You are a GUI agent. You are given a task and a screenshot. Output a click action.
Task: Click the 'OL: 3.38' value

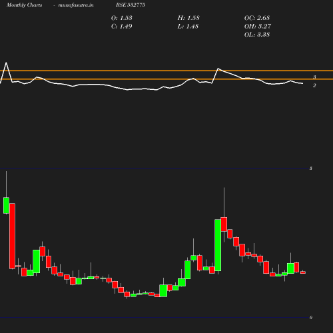click(x=257, y=35)
